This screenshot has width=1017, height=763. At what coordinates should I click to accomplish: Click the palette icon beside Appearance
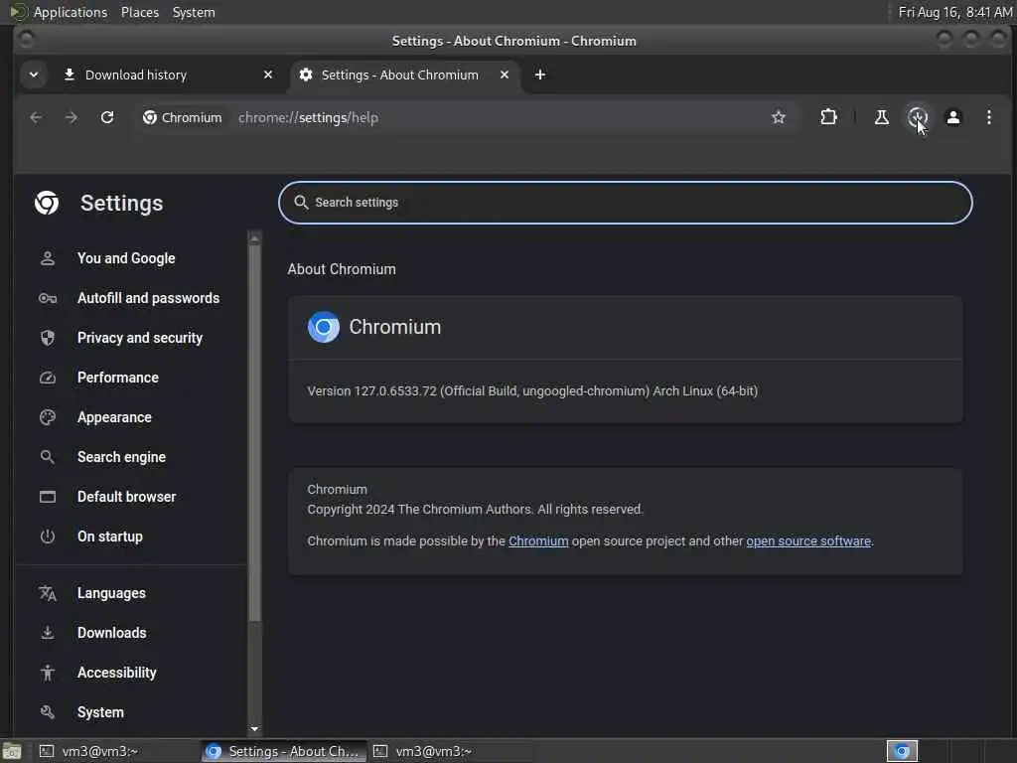pyautogui.click(x=48, y=417)
